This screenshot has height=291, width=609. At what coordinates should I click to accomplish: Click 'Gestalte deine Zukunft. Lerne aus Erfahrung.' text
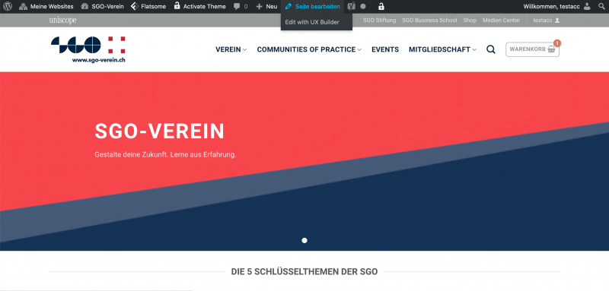165,154
